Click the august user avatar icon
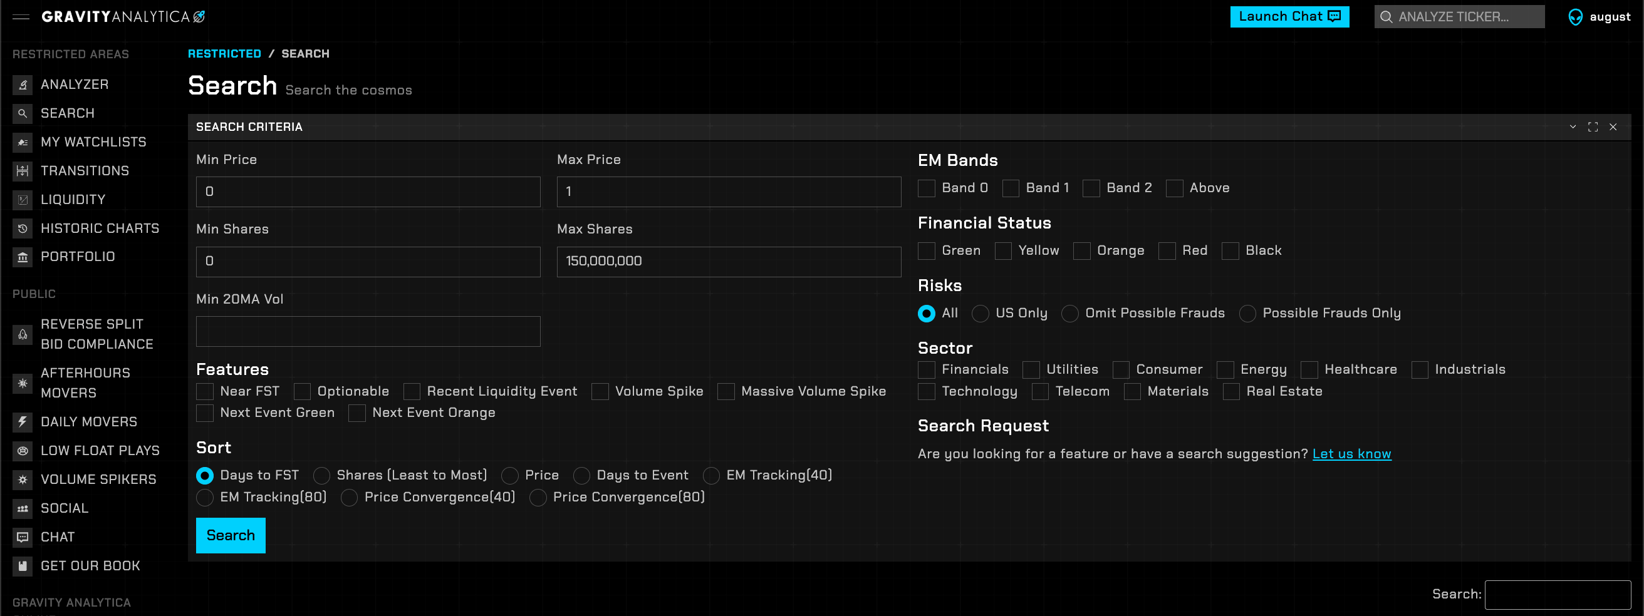Screen dimensions: 1644x616 click(x=1575, y=18)
